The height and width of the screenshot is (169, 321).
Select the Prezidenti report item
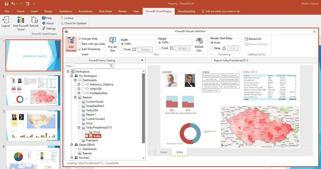(92, 140)
